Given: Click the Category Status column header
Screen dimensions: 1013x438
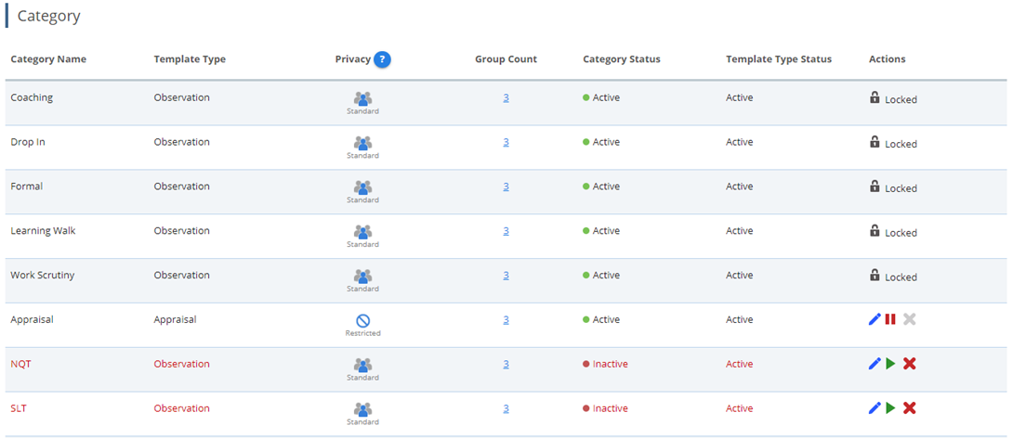Looking at the screenshot, I should (621, 59).
